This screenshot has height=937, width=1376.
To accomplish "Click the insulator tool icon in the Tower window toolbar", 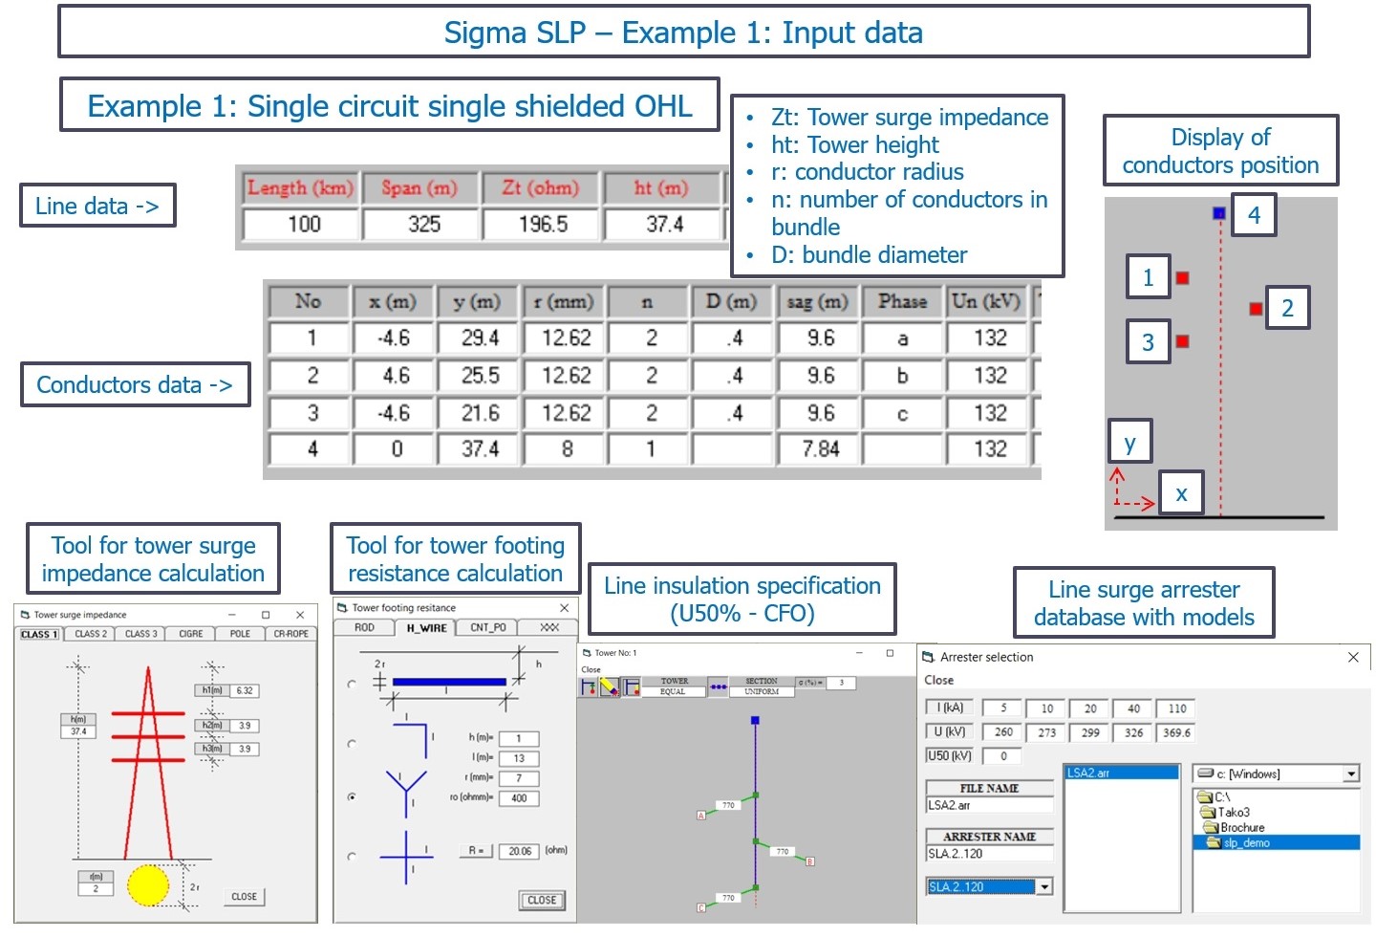I will pos(590,685).
